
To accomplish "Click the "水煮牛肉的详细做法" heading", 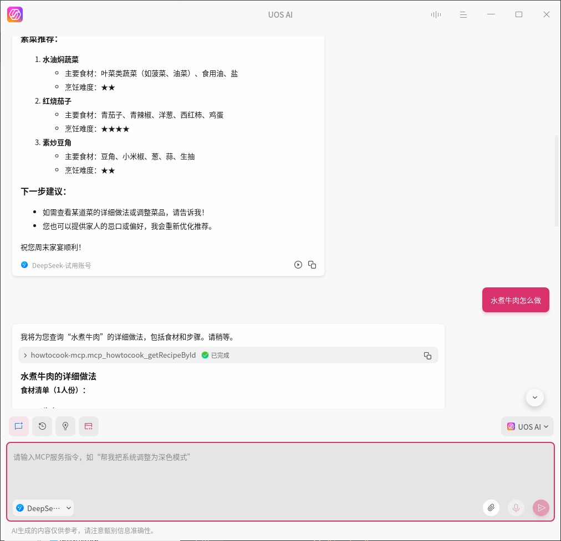I will click(x=58, y=377).
